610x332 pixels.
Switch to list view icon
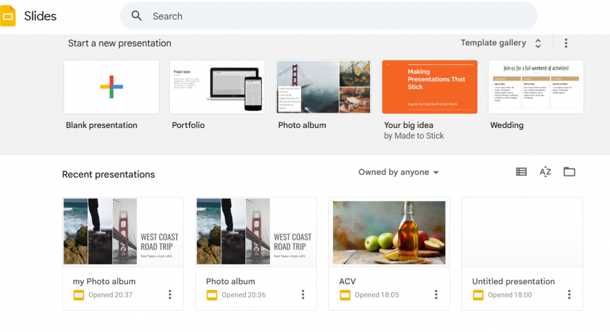(x=521, y=172)
